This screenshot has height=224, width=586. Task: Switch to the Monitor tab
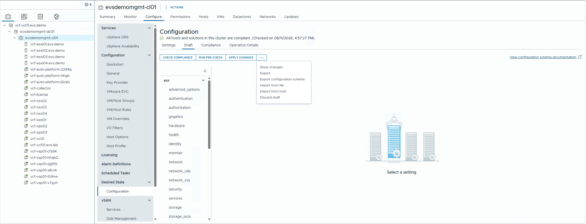click(x=130, y=17)
